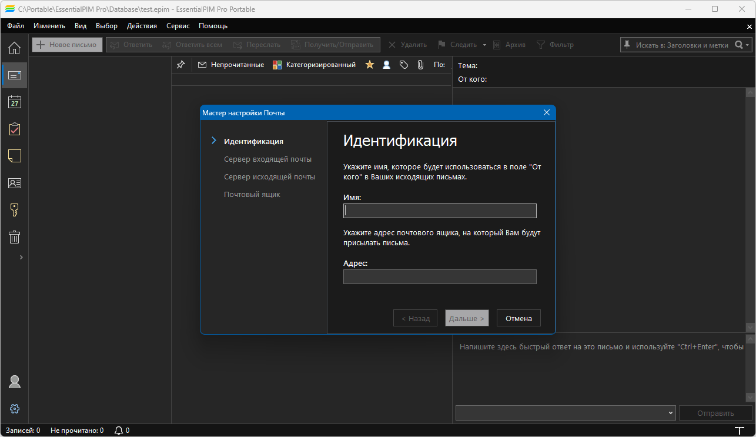This screenshot has width=756, height=437.
Task: Close the document with menu bar X
Action: 748,26
